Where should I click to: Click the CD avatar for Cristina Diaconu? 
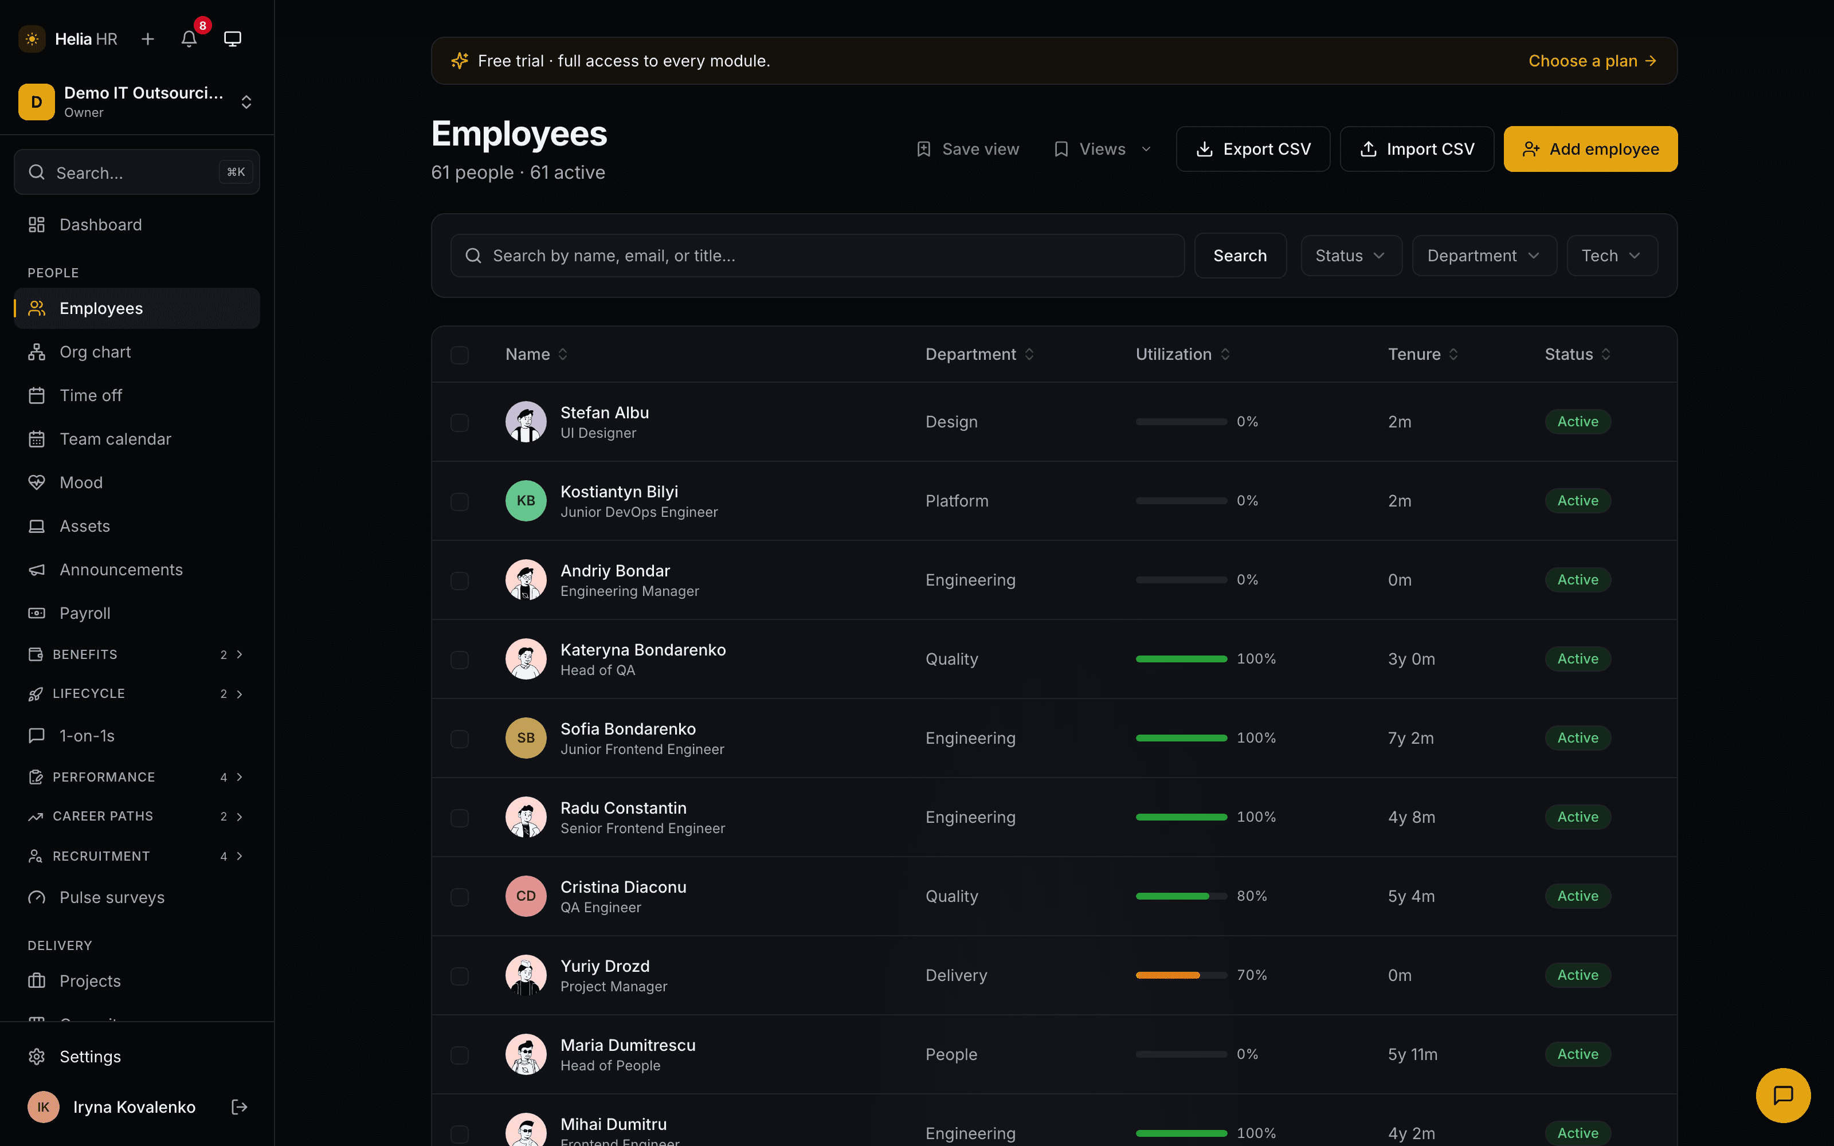(526, 896)
